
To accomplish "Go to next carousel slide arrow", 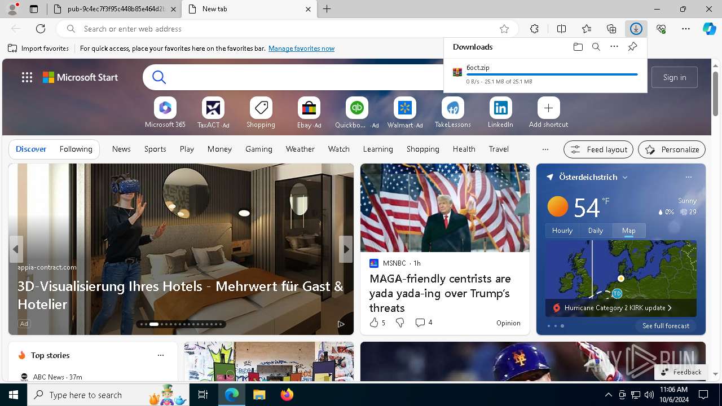I will click(x=346, y=249).
